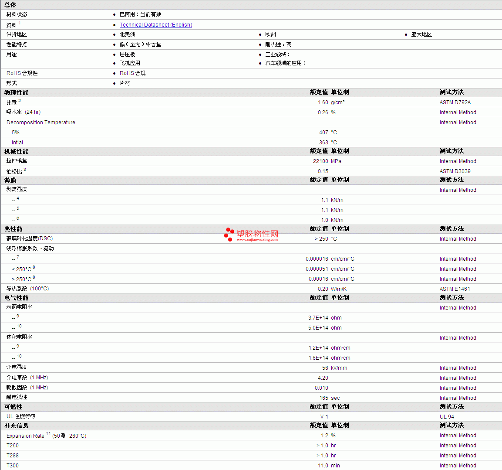Image resolution: width=502 pixels, height=470 pixels.
Task: Click the 1.60 specific gravity value
Action: (x=323, y=102)
